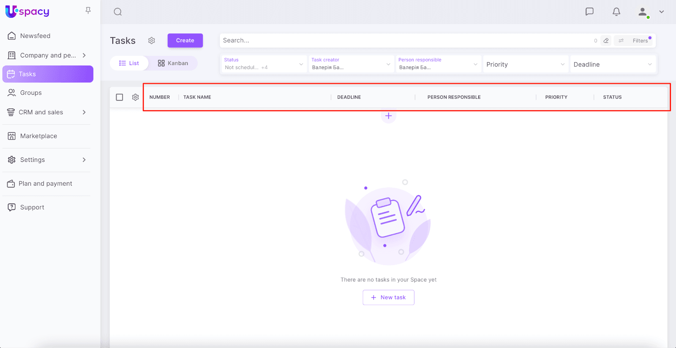Click the Create button
The width and height of the screenshot is (676, 348).
(185, 41)
